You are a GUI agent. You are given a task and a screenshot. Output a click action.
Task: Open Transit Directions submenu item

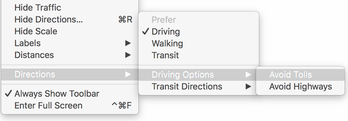(x=199, y=86)
